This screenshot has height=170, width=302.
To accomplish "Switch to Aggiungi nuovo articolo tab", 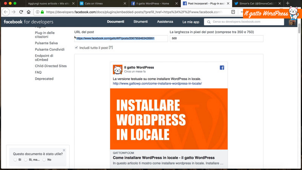I will [49, 3].
